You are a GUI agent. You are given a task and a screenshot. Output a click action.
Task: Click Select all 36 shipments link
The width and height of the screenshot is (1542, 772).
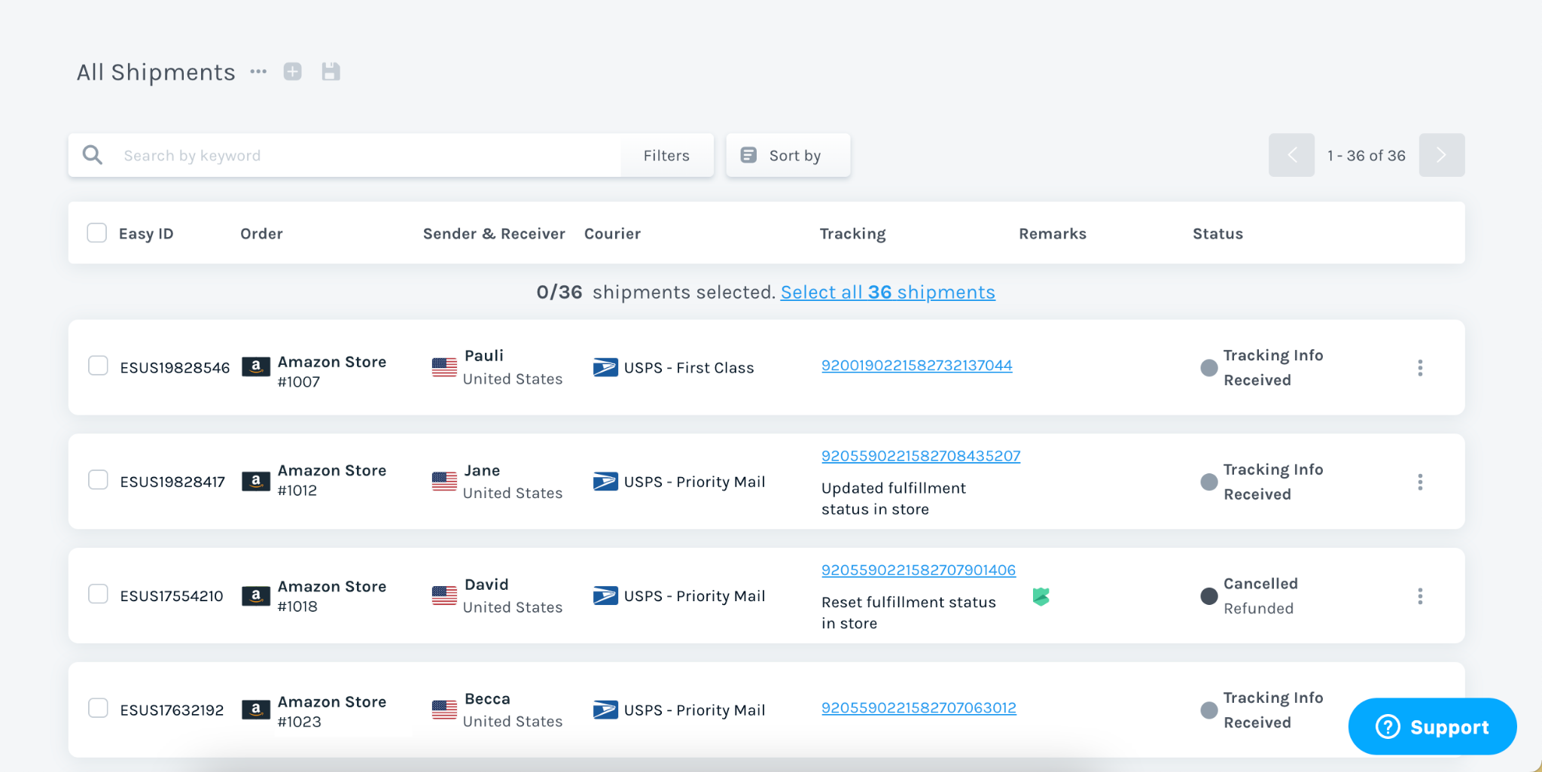[888, 292]
